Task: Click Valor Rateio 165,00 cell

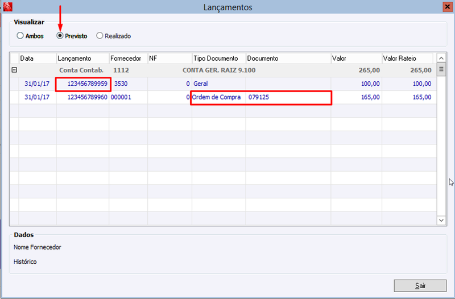Action: point(409,97)
